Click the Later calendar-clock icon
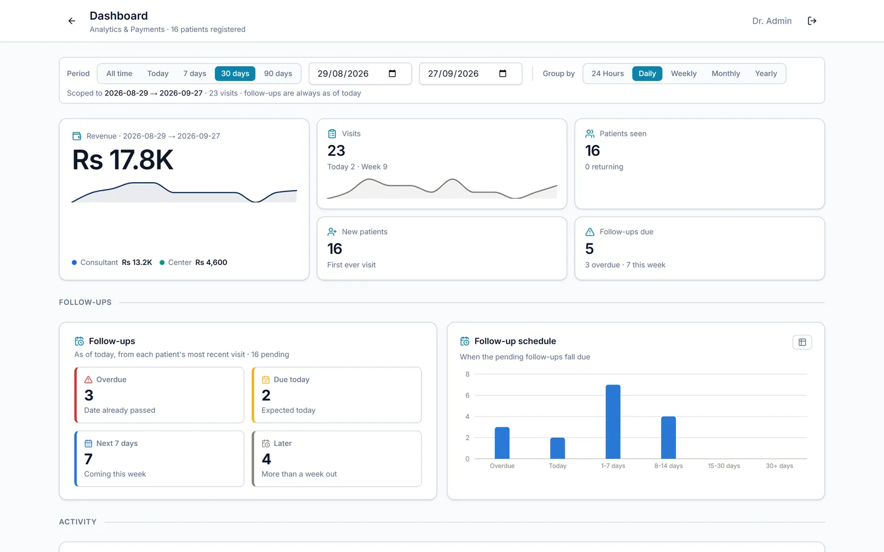This screenshot has width=884, height=552. tap(266, 443)
